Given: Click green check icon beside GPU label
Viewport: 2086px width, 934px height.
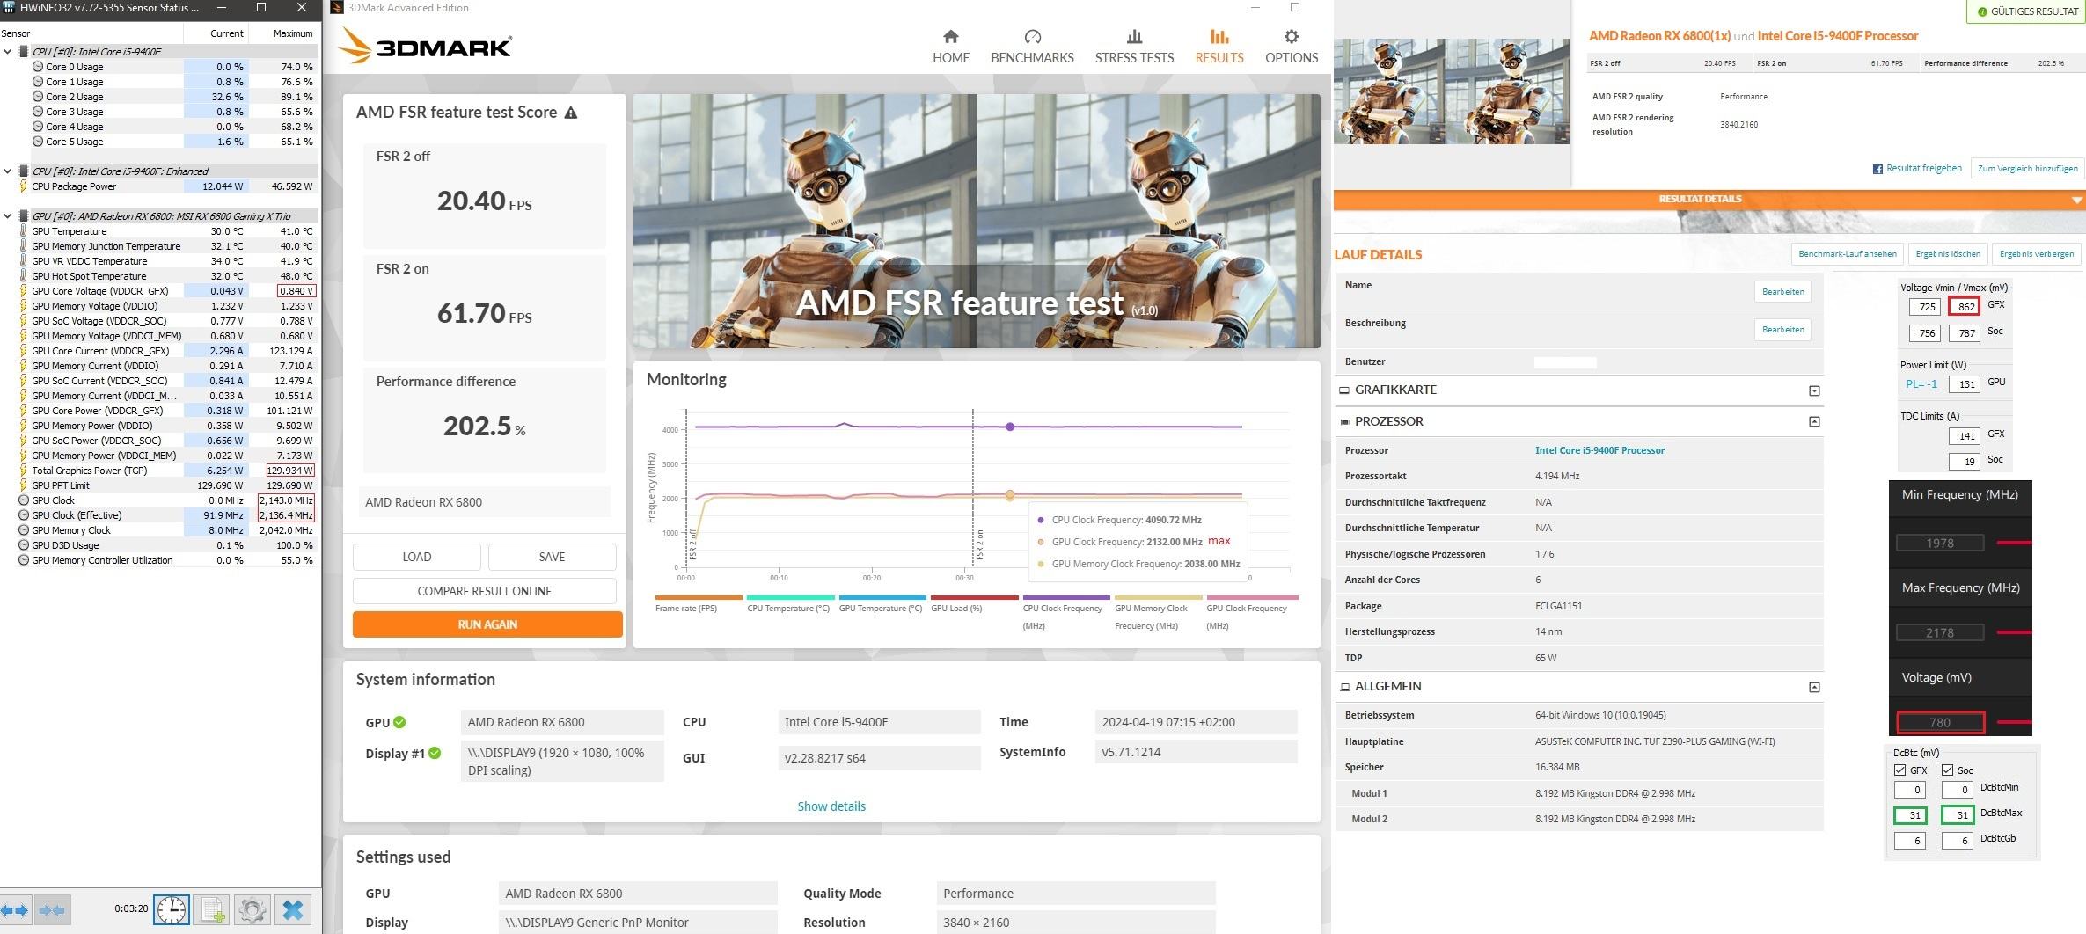Looking at the screenshot, I should 399,722.
